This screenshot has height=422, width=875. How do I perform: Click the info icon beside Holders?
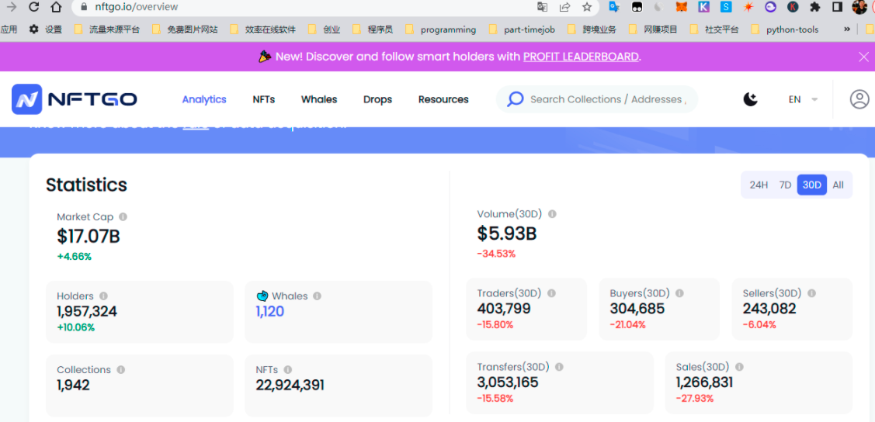tap(103, 296)
